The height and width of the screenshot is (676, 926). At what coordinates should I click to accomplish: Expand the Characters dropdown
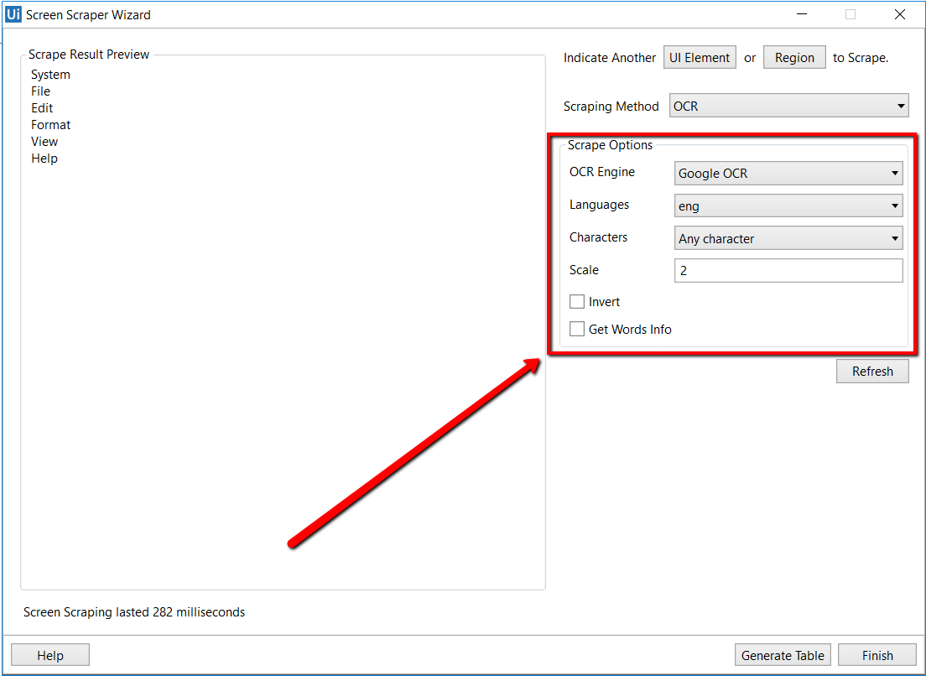click(x=787, y=237)
